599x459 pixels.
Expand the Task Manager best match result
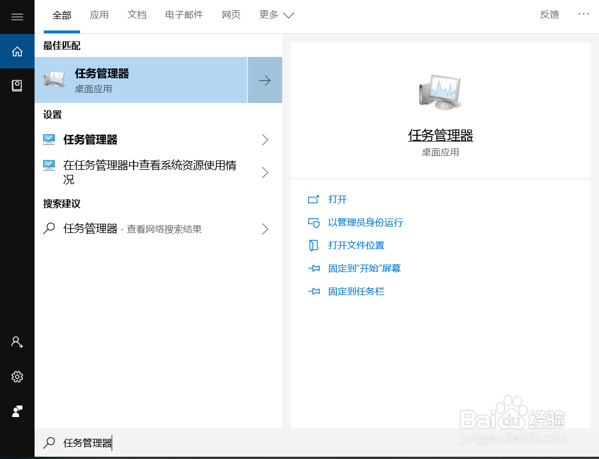[x=264, y=80]
